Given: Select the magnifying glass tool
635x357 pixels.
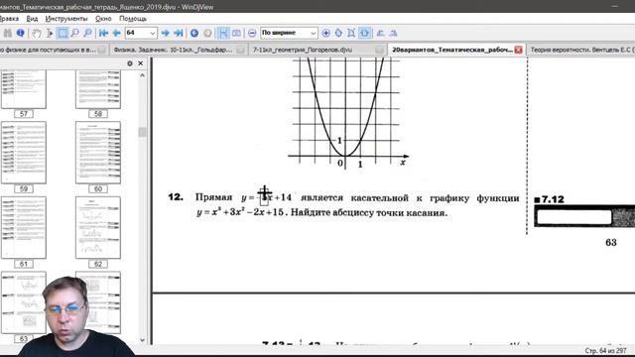Looking at the screenshot, I should [x=75, y=33].
